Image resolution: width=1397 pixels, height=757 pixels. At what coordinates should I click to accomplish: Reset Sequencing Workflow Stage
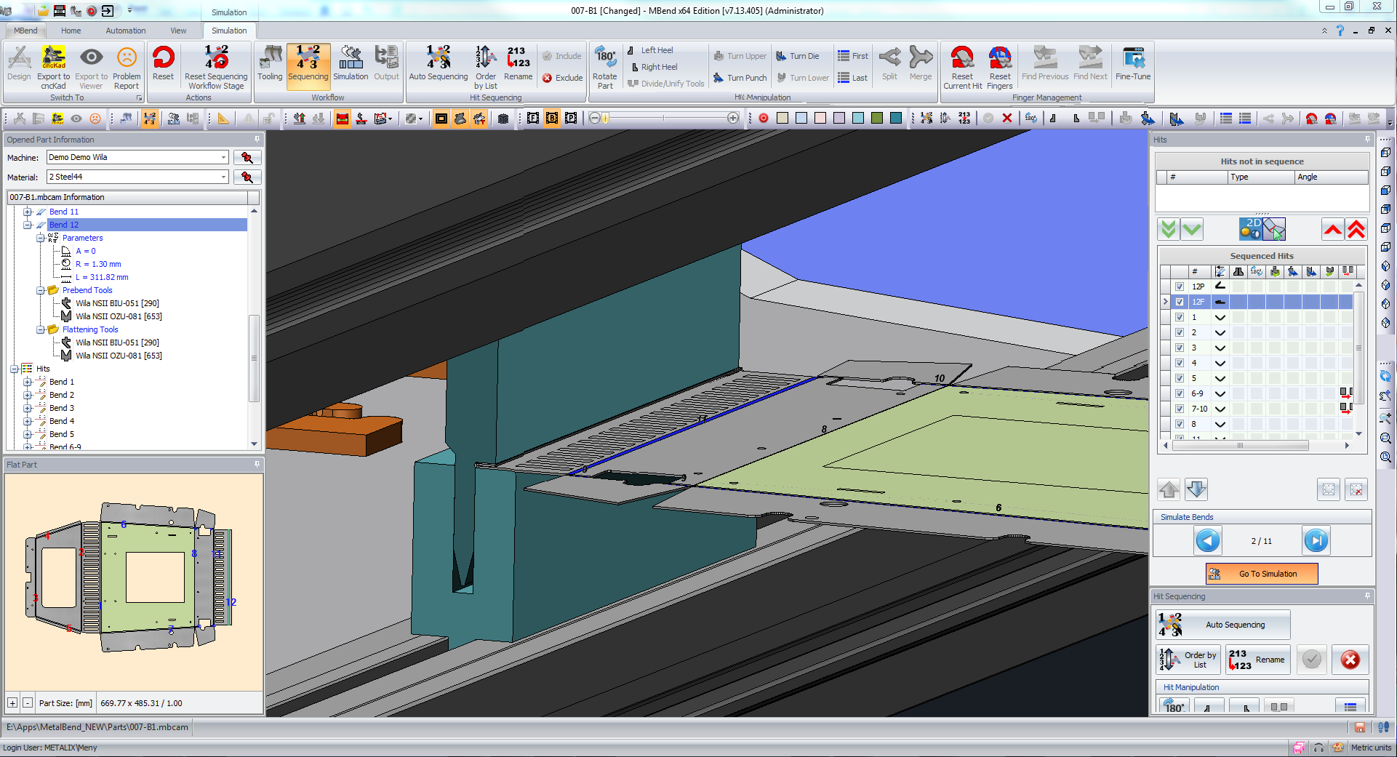tap(216, 67)
